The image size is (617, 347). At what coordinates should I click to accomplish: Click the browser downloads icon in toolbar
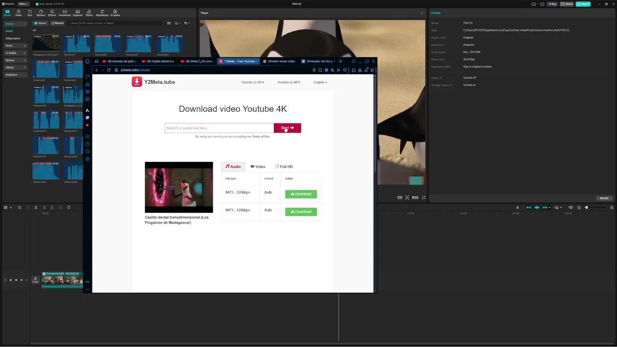tap(366, 70)
